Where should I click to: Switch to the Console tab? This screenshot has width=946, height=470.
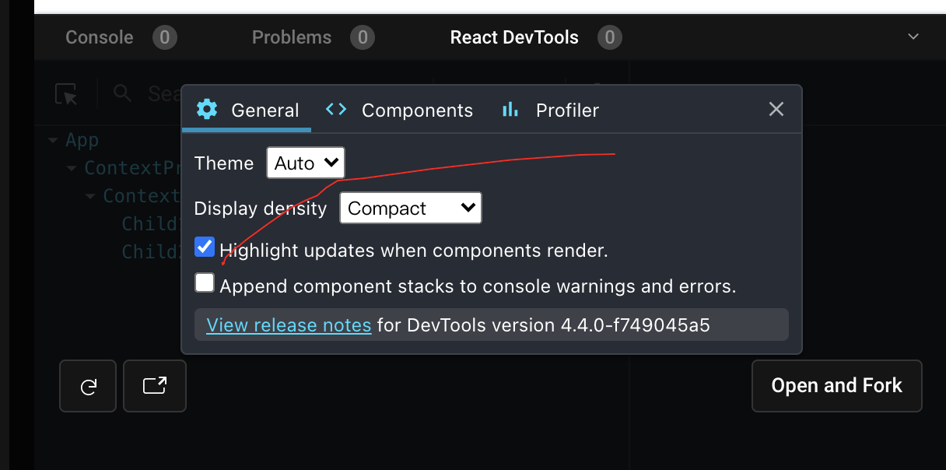coord(99,37)
